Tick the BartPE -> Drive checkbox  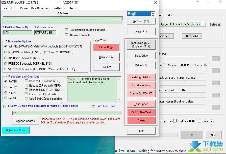coord(93,106)
